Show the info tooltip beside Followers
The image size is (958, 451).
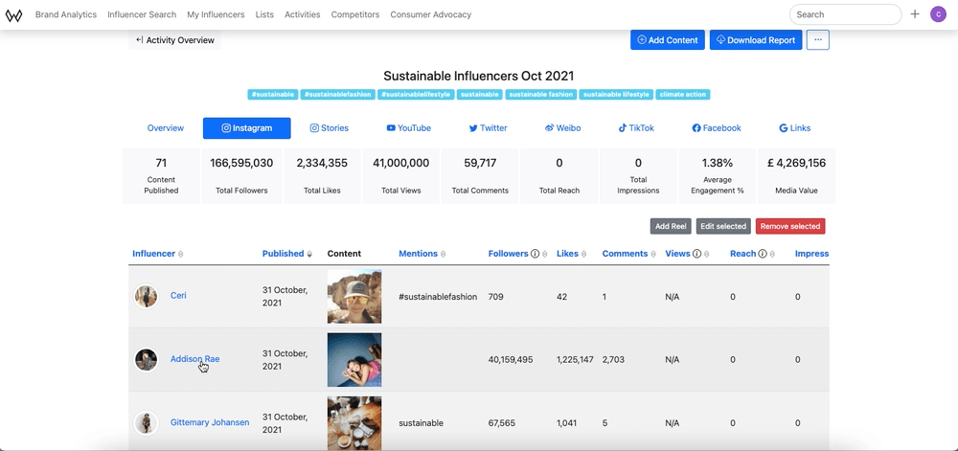click(536, 254)
